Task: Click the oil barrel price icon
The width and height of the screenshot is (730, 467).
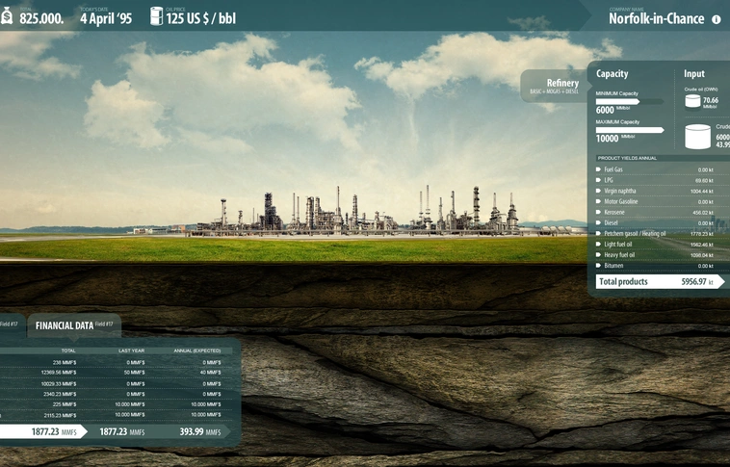Action: tap(156, 16)
